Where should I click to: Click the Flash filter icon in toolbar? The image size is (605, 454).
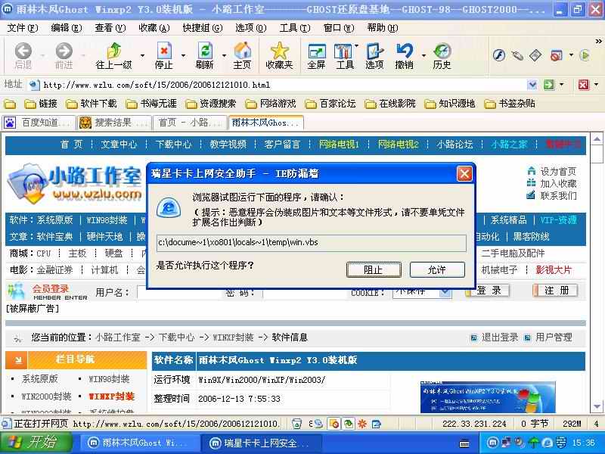(x=499, y=55)
